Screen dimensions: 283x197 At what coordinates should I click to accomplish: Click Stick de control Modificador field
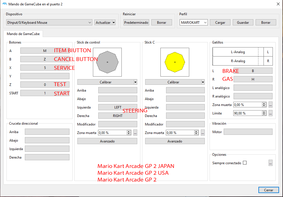[x=118, y=124]
